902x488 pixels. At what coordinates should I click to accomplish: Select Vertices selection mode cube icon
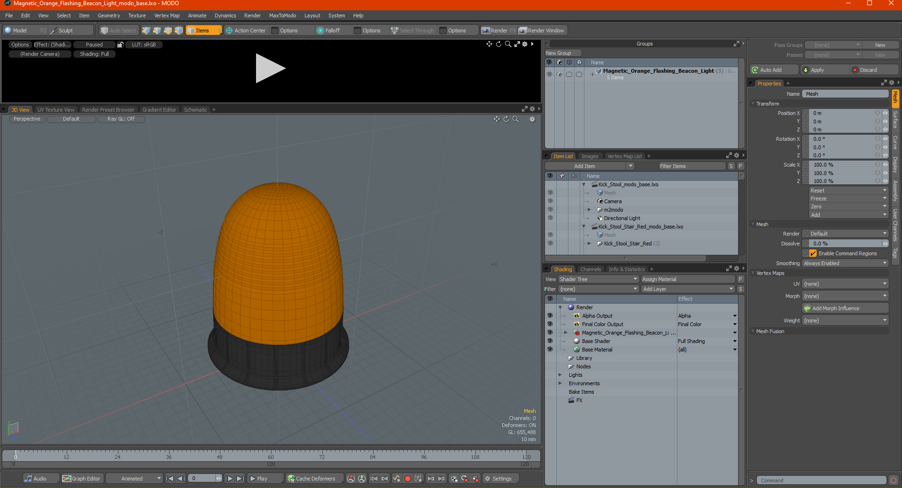coord(146,30)
